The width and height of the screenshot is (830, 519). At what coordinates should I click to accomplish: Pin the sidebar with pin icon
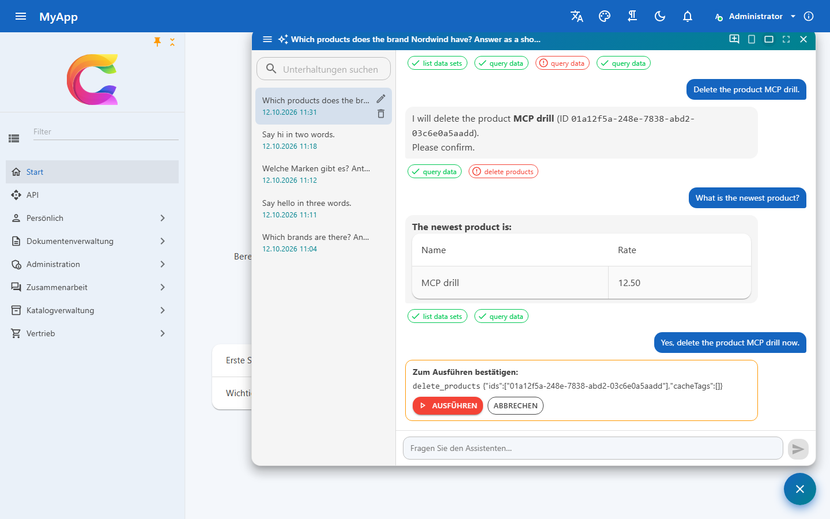click(157, 42)
